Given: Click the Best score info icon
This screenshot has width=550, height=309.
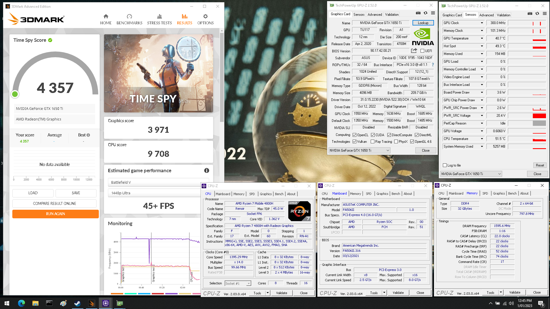Looking at the screenshot, I should [x=88, y=135].
